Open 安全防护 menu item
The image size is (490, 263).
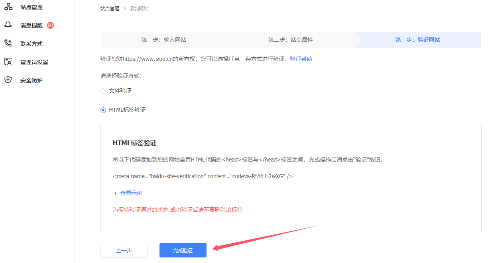[31, 80]
